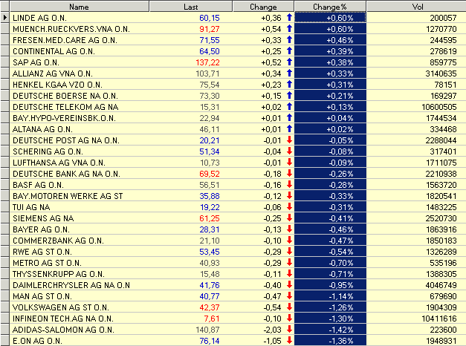This screenshot has width=466, height=346.
Task: Click BAYER AG change percent -0,46%
Action: pyautogui.click(x=341, y=229)
